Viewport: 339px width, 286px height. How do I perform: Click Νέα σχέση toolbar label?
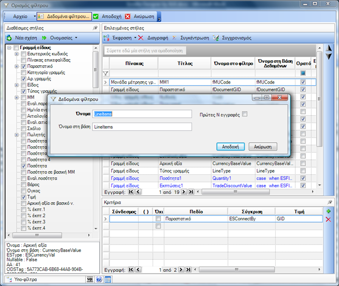26,38
